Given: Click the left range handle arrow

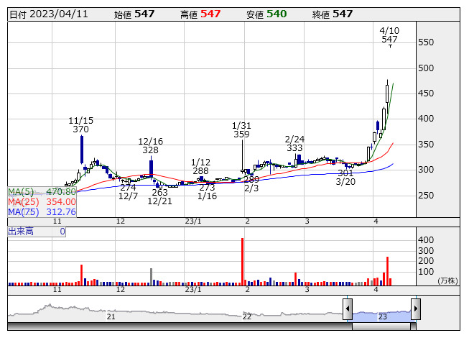Looking at the screenshot, I should [348, 309].
